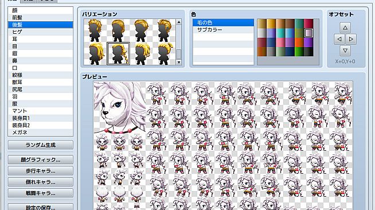Open 戦闘キャラ... export
The width and height of the screenshot is (375, 210).
[40, 193]
